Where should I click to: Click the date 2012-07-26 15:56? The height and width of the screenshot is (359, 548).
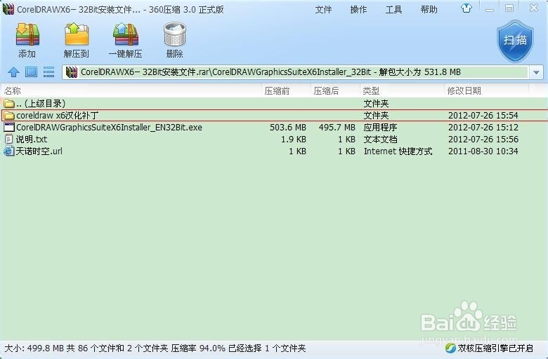(x=483, y=140)
